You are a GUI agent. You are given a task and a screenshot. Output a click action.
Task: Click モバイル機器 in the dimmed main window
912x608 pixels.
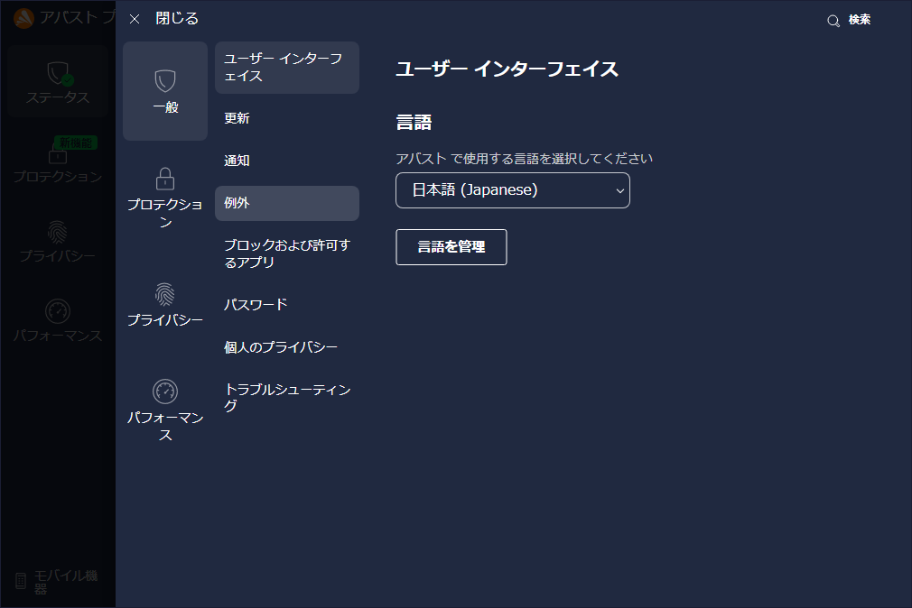(x=56, y=581)
